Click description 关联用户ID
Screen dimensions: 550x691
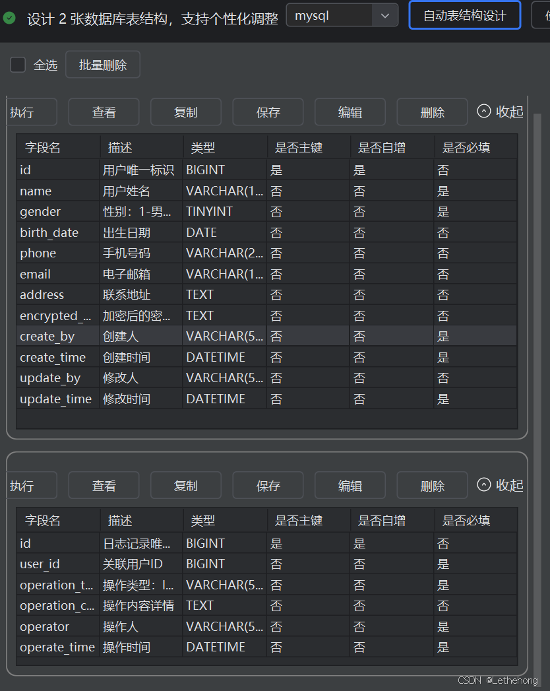click(133, 564)
